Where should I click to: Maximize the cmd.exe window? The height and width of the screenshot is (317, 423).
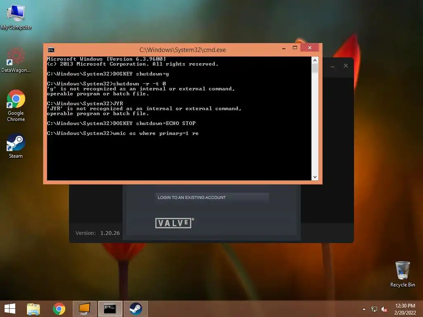295,48
